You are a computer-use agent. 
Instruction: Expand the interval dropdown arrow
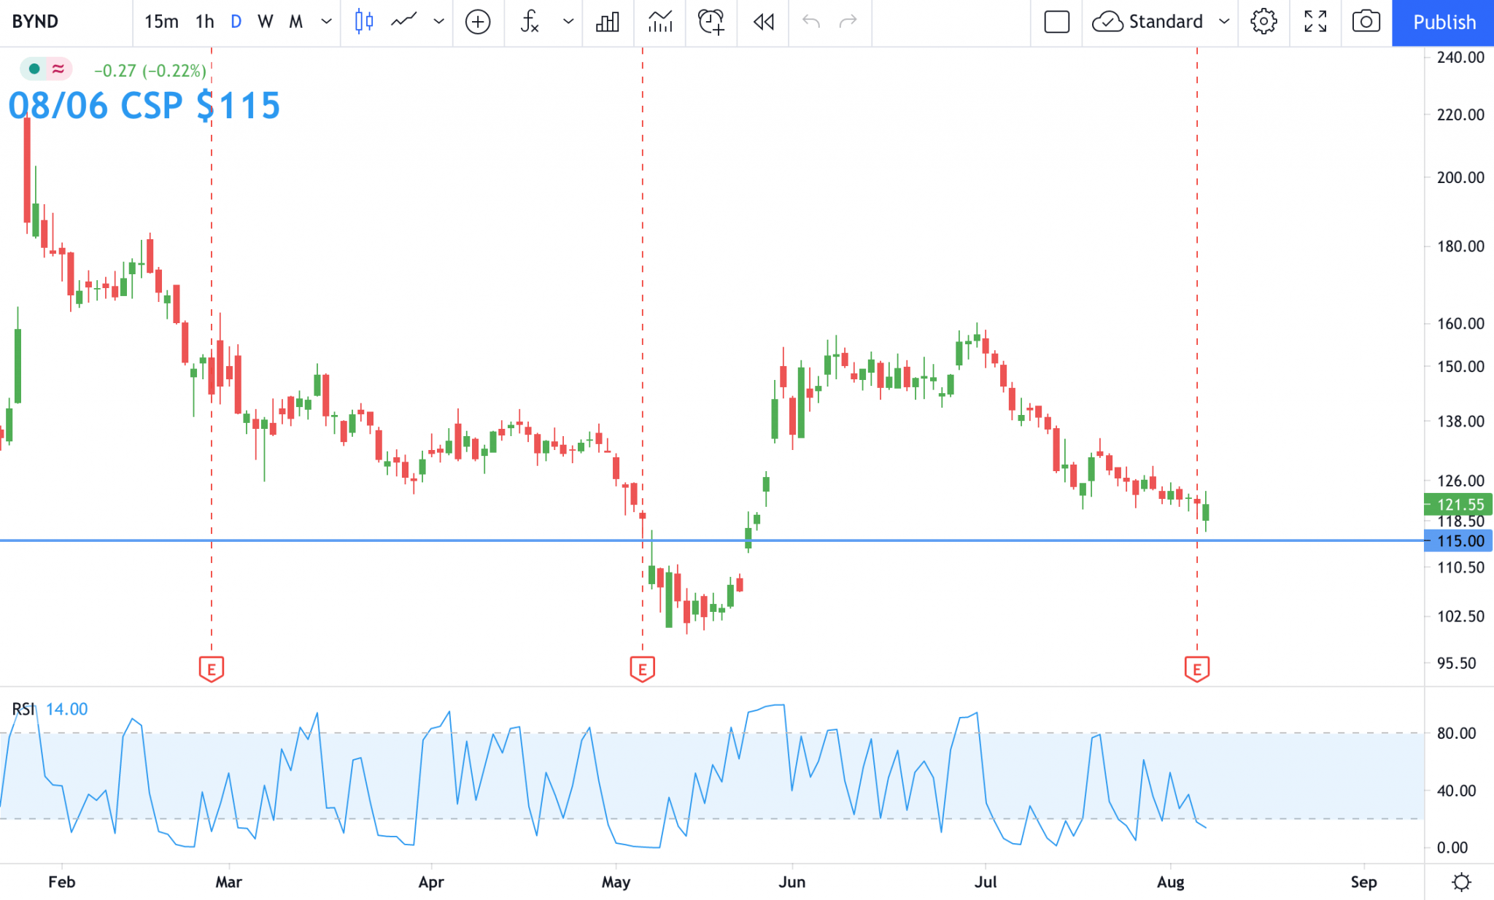tap(326, 22)
